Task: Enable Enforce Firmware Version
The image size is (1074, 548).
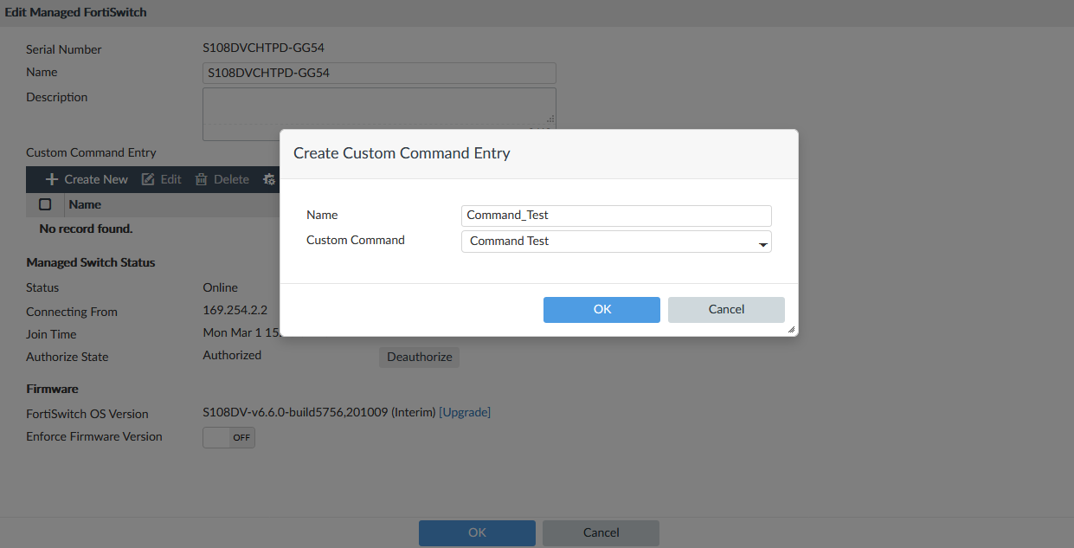Action: click(x=228, y=437)
